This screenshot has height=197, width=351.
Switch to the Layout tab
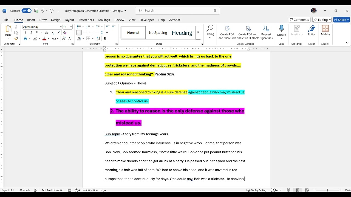tap(69, 20)
